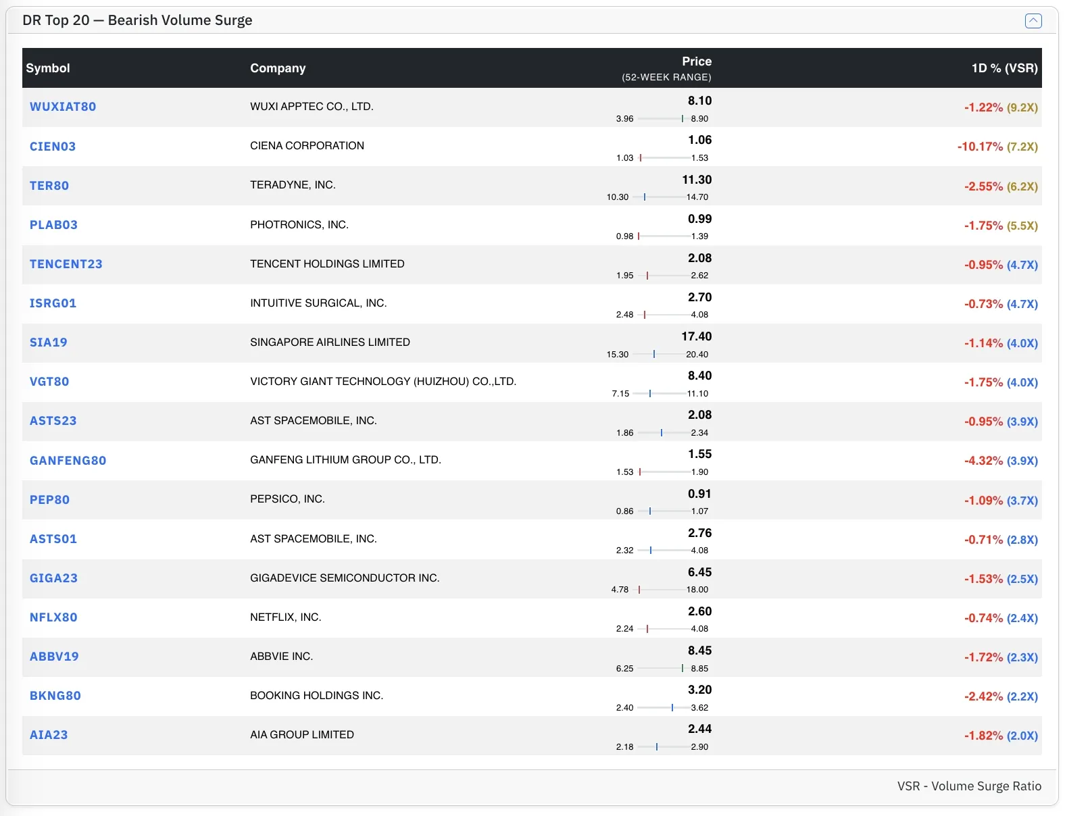Click the -10.17% (7.2X) change value

997,147
